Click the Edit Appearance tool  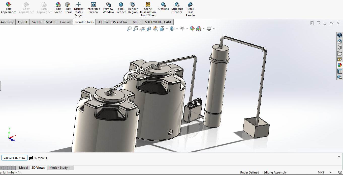pyautogui.click(x=8, y=8)
